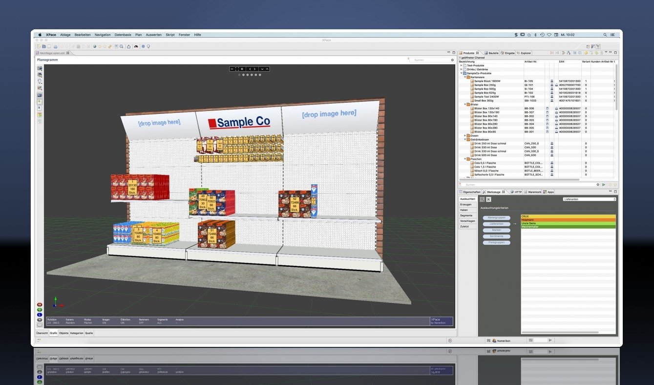The image size is (654, 385).
Task: Collapse the Getränkedosen folder
Action: click(x=465, y=140)
